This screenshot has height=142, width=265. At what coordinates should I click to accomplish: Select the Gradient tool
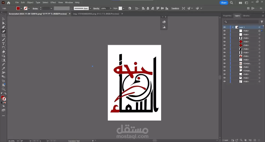[3, 60]
